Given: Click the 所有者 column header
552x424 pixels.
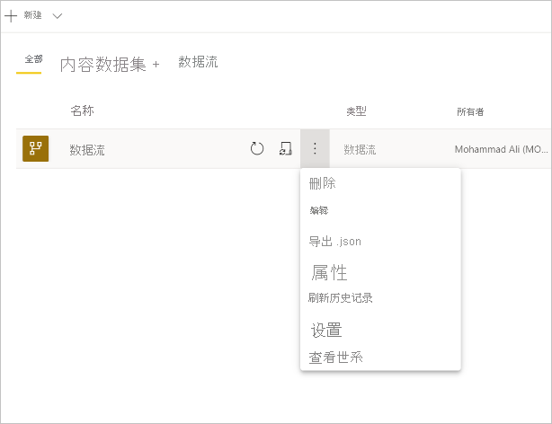Looking at the screenshot, I should 470,111.
